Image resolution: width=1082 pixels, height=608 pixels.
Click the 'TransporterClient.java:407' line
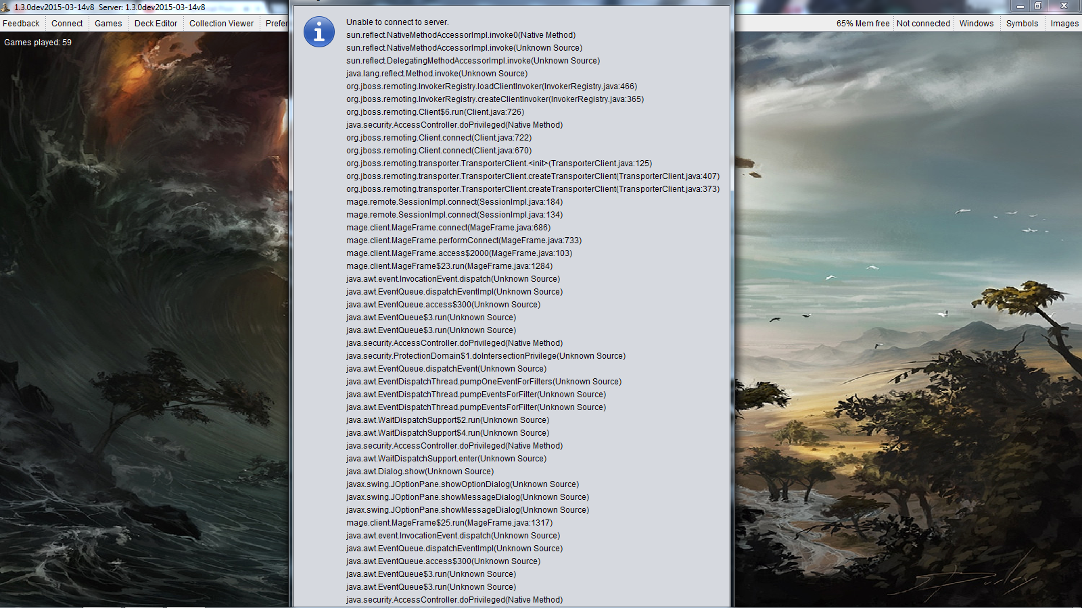click(533, 176)
